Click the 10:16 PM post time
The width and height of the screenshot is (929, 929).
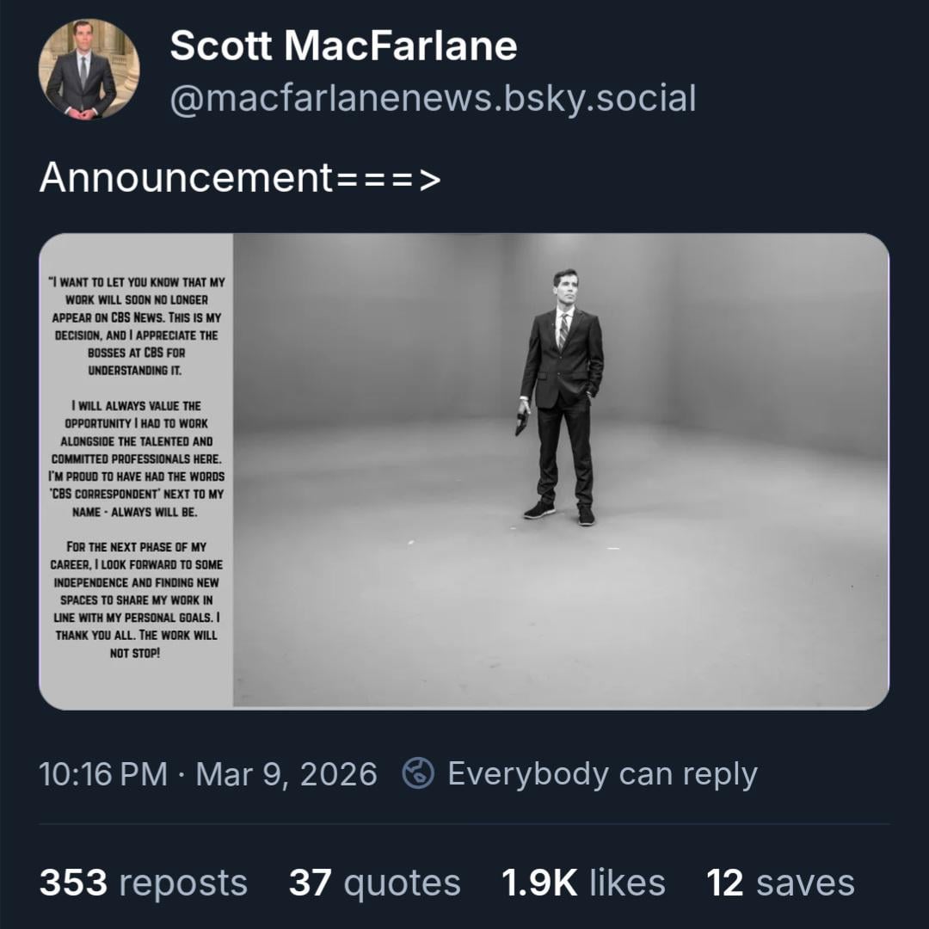coord(102,774)
